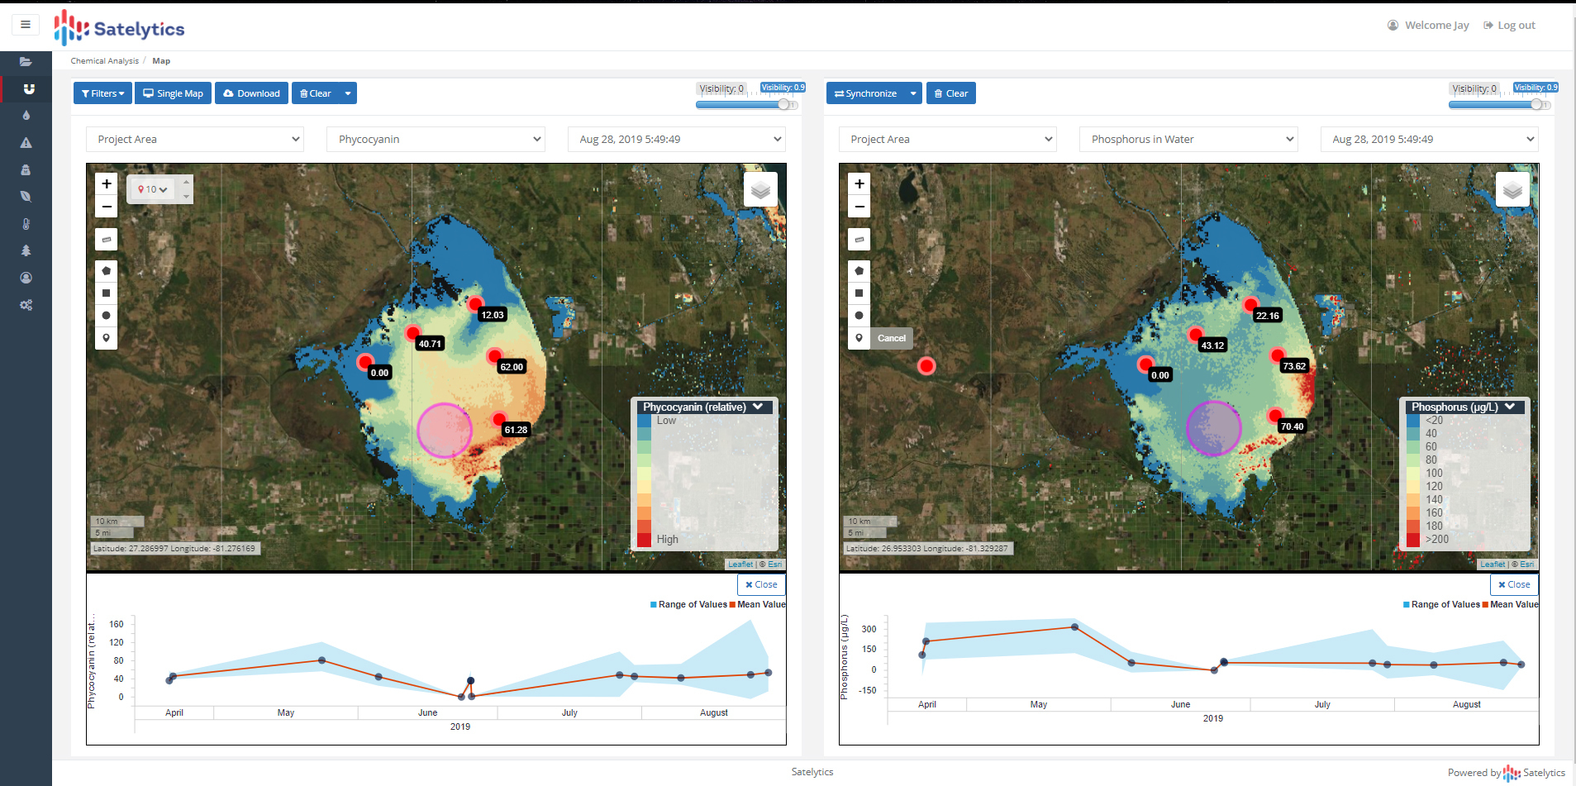Viewport: 1576px width, 786px height.
Task: Open layers control on right map
Action: (1513, 190)
